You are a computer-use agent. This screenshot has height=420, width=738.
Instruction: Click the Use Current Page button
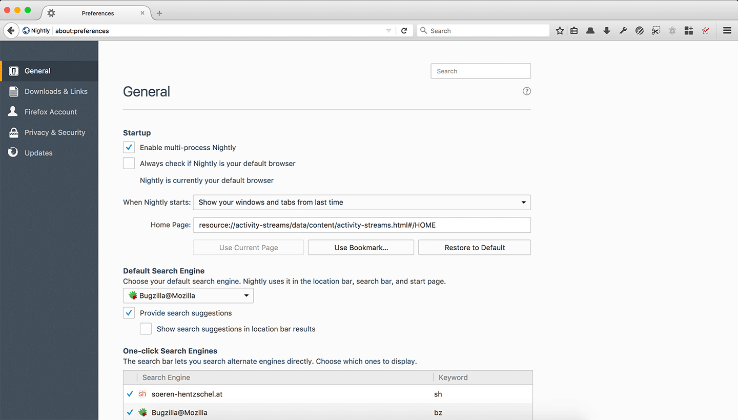[x=249, y=248]
